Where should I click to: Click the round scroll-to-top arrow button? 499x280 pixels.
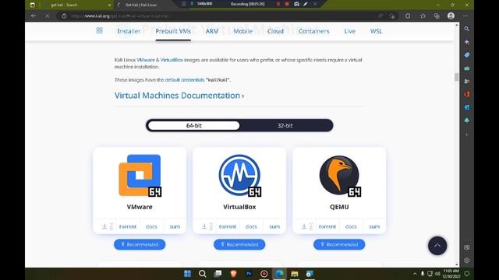point(437,246)
